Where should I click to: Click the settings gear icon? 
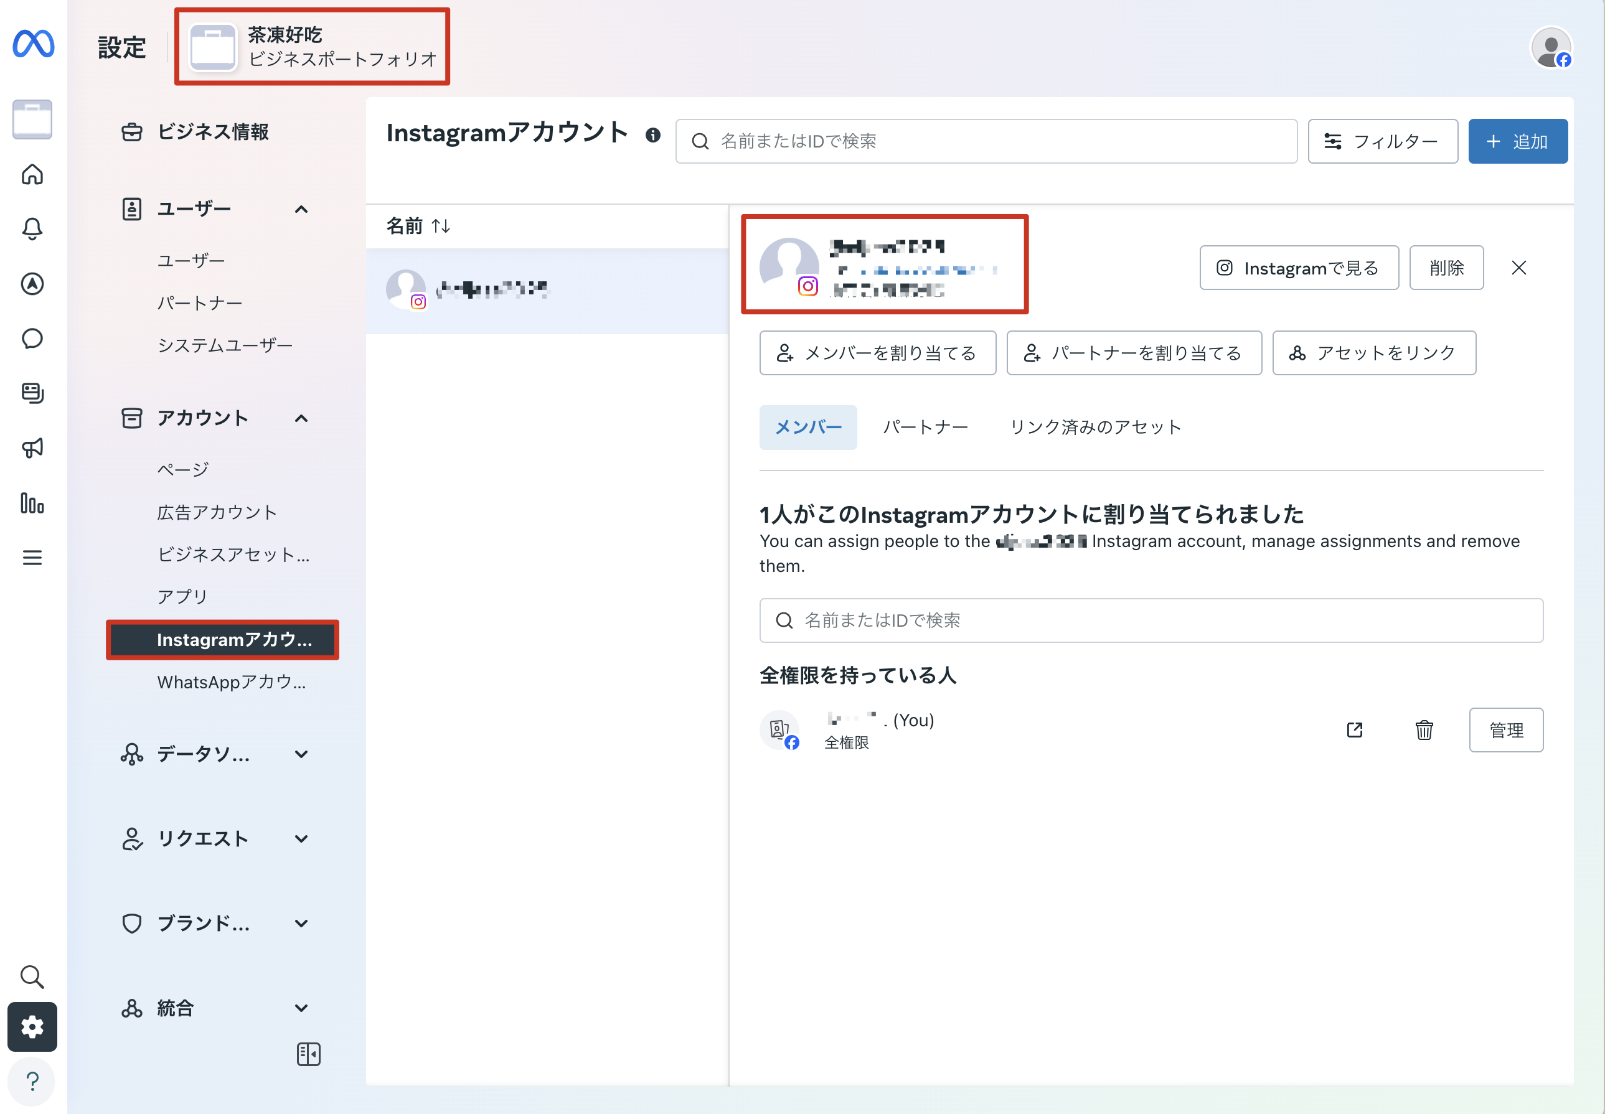[x=32, y=1027]
